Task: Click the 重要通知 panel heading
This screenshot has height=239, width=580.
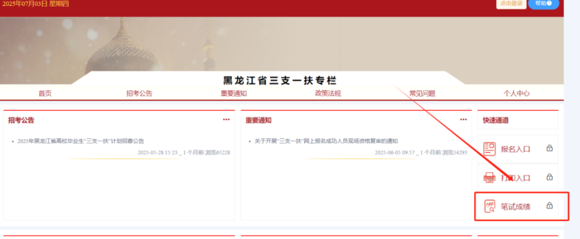Action: point(259,120)
